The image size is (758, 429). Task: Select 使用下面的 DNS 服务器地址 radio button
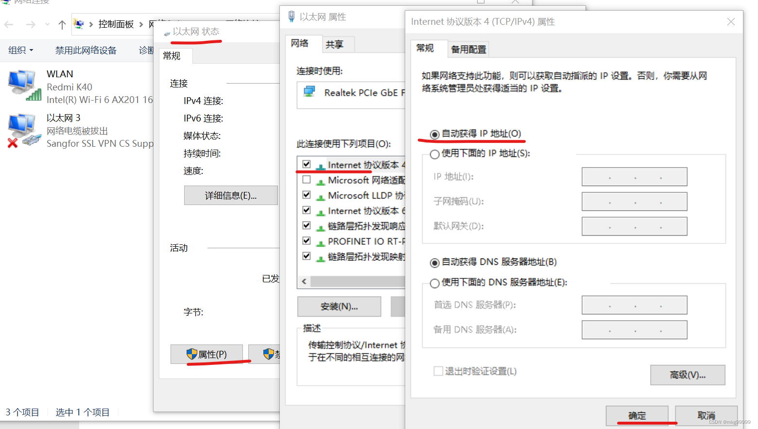(435, 283)
